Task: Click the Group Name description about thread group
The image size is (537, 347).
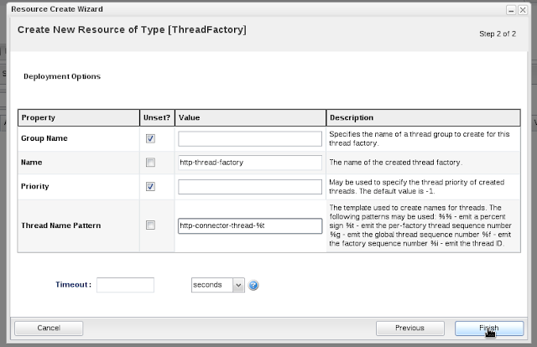Action: tap(420, 138)
